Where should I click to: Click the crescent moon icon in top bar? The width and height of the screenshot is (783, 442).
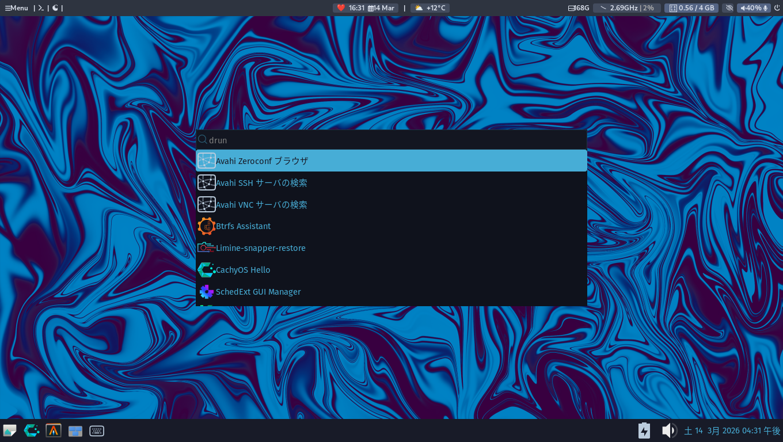point(55,8)
